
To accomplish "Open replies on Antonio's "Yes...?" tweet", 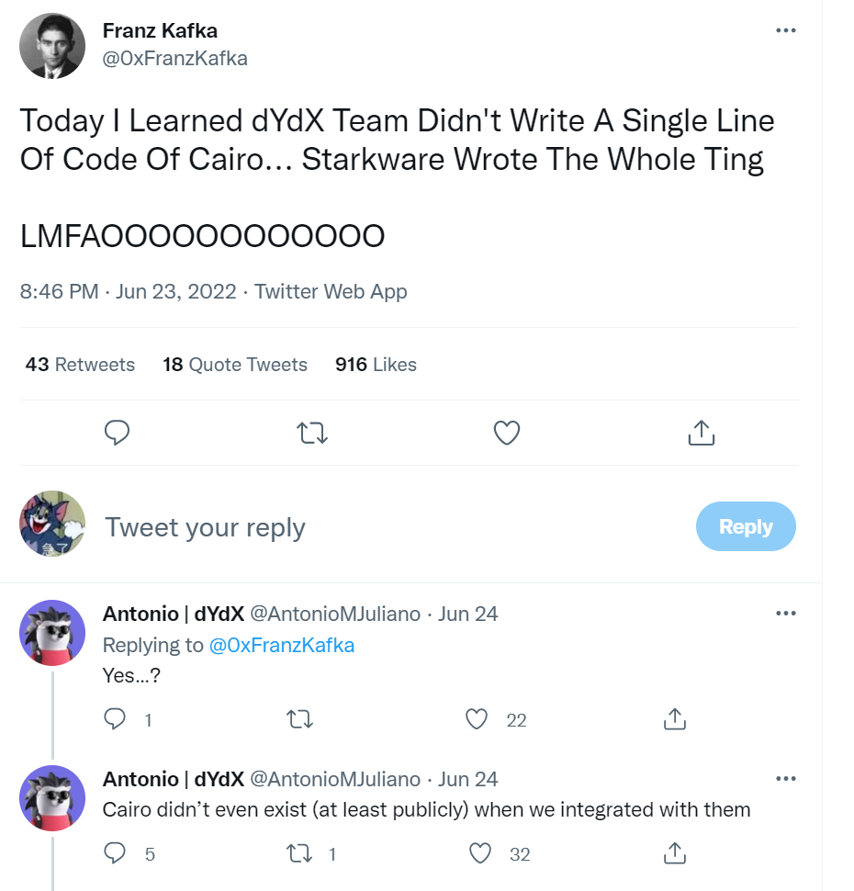I will click(115, 719).
